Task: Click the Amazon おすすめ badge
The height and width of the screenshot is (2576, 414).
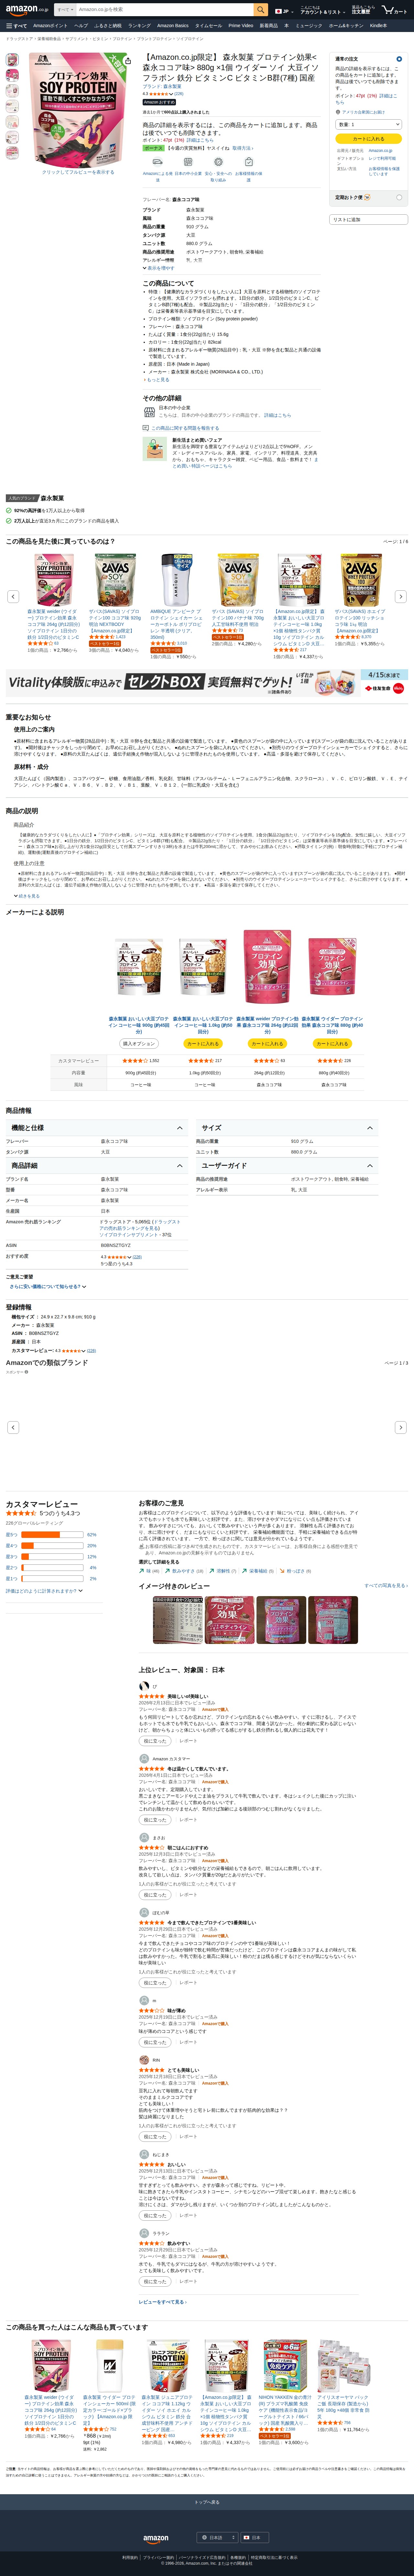Action: [159, 102]
